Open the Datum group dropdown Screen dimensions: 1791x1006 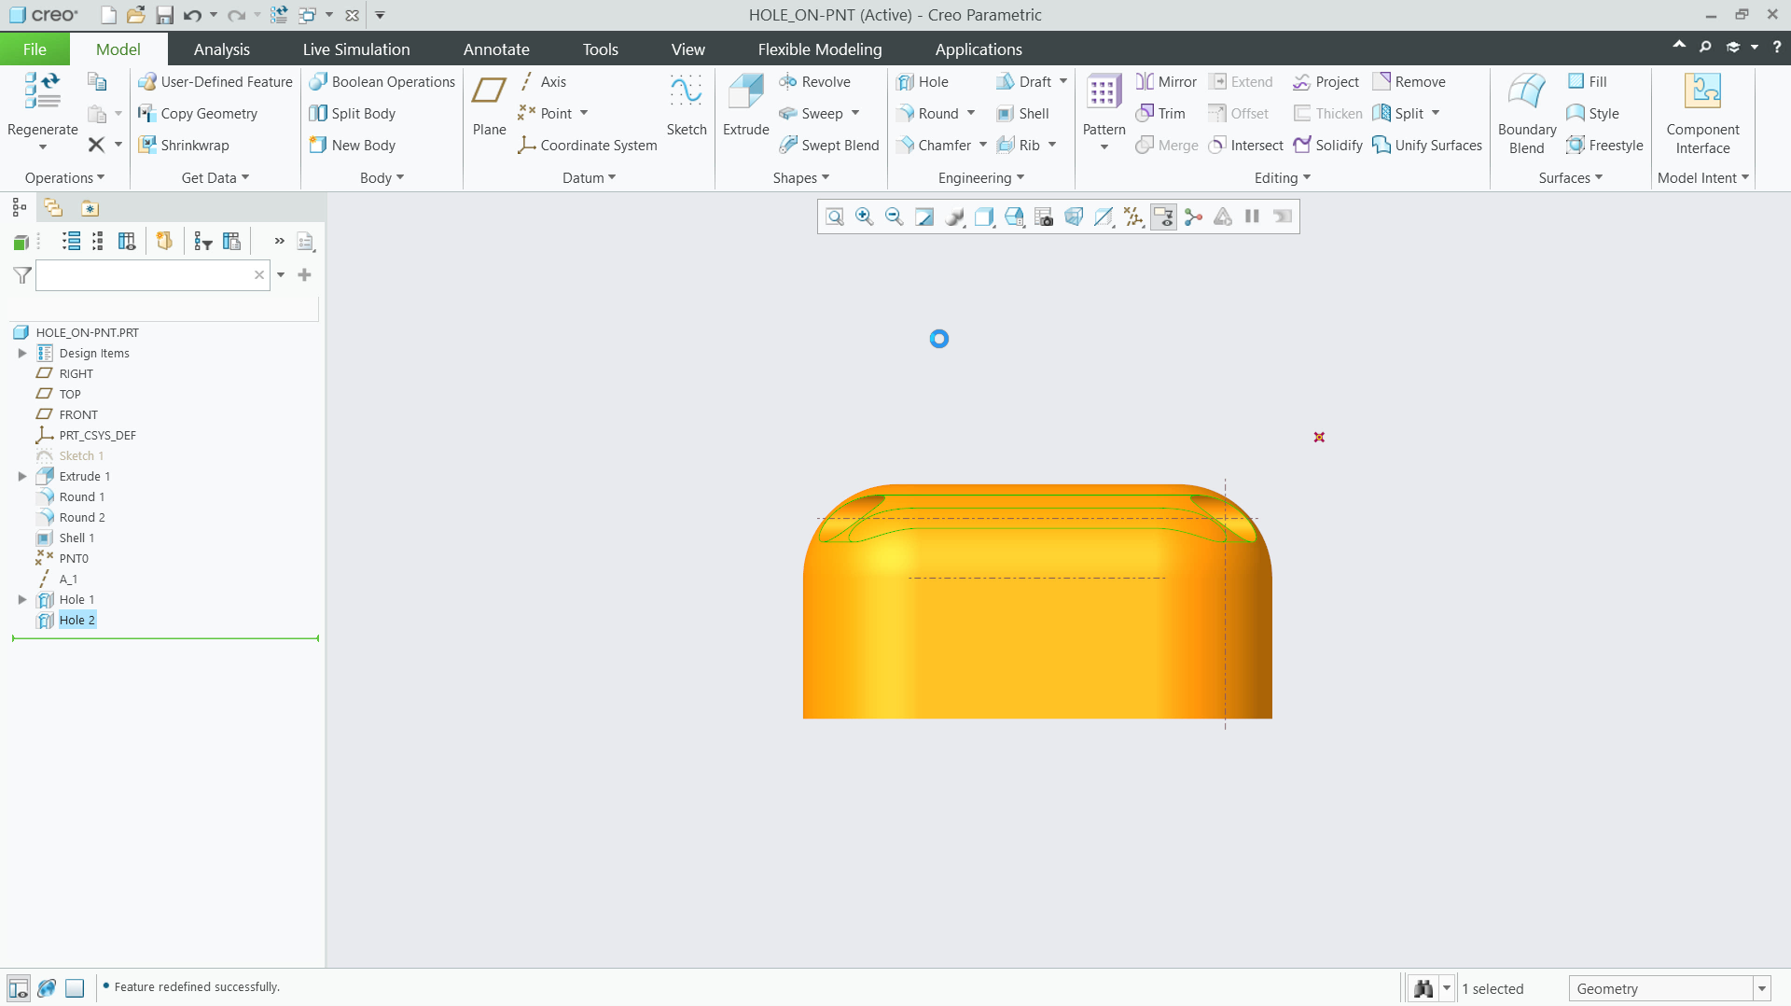[x=589, y=178]
